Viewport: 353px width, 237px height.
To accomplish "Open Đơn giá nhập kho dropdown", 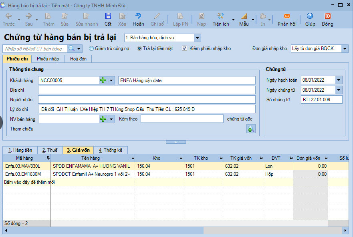I will click(x=345, y=48).
